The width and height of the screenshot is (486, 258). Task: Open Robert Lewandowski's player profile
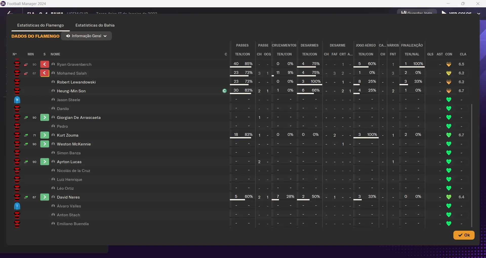[76, 82]
